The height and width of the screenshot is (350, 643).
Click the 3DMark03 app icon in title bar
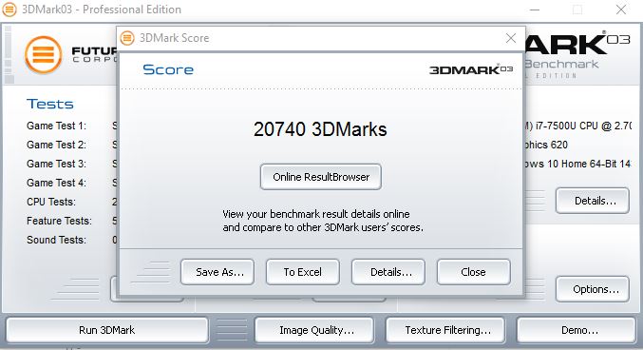(9, 10)
